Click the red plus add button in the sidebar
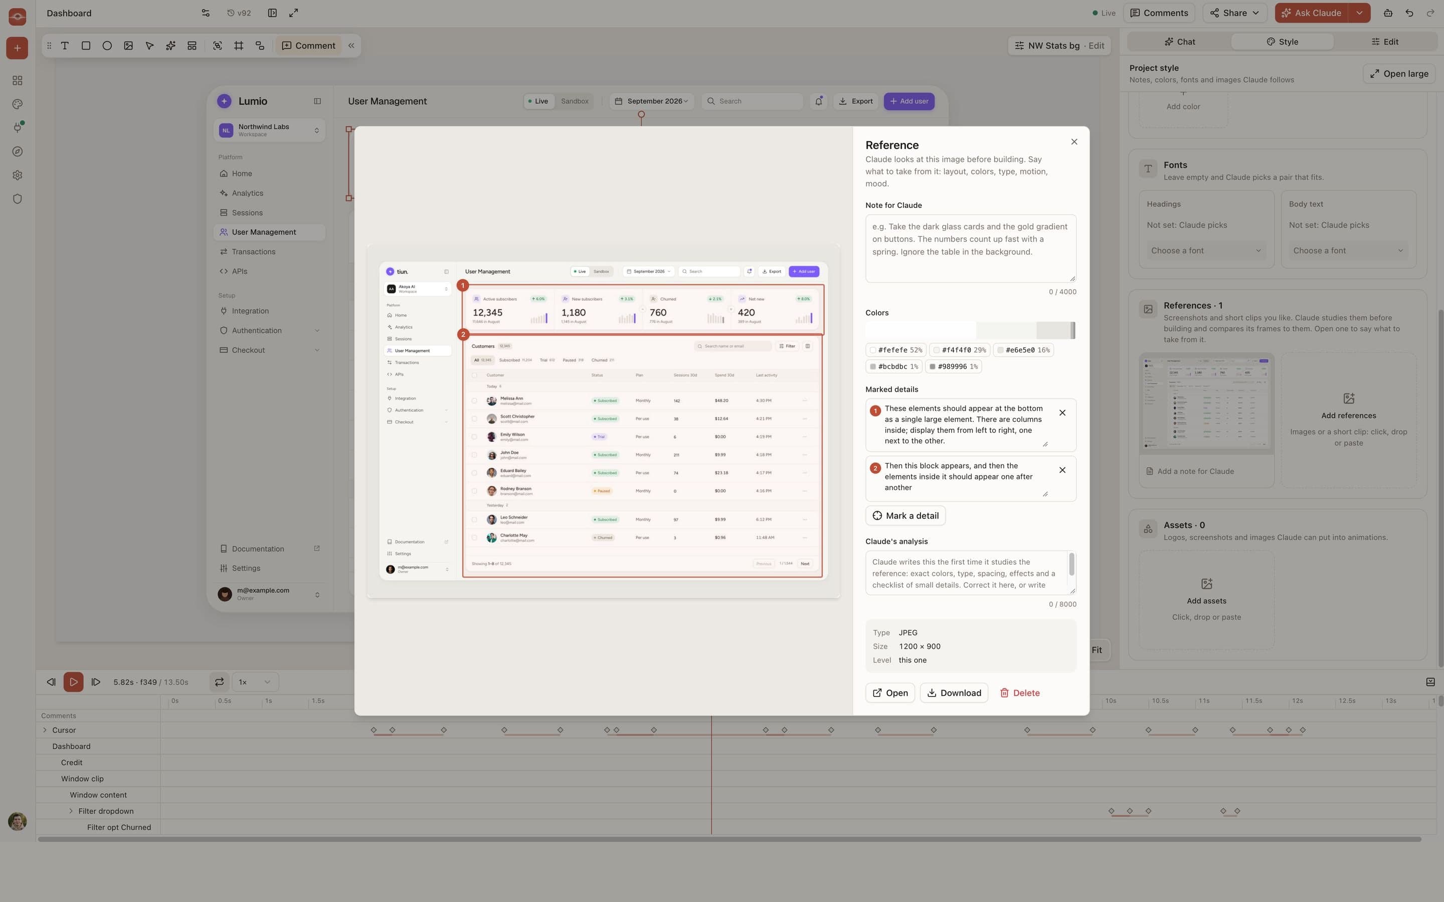This screenshot has height=902, width=1444. [18, 48]
